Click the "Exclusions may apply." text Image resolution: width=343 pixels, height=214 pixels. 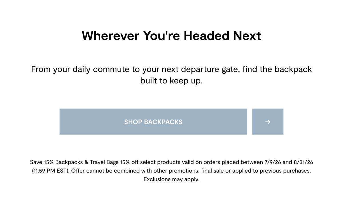[171, 179]
